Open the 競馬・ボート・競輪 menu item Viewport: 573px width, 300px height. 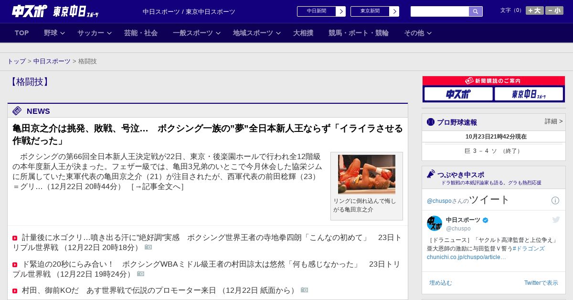click(x=359, y=33)
